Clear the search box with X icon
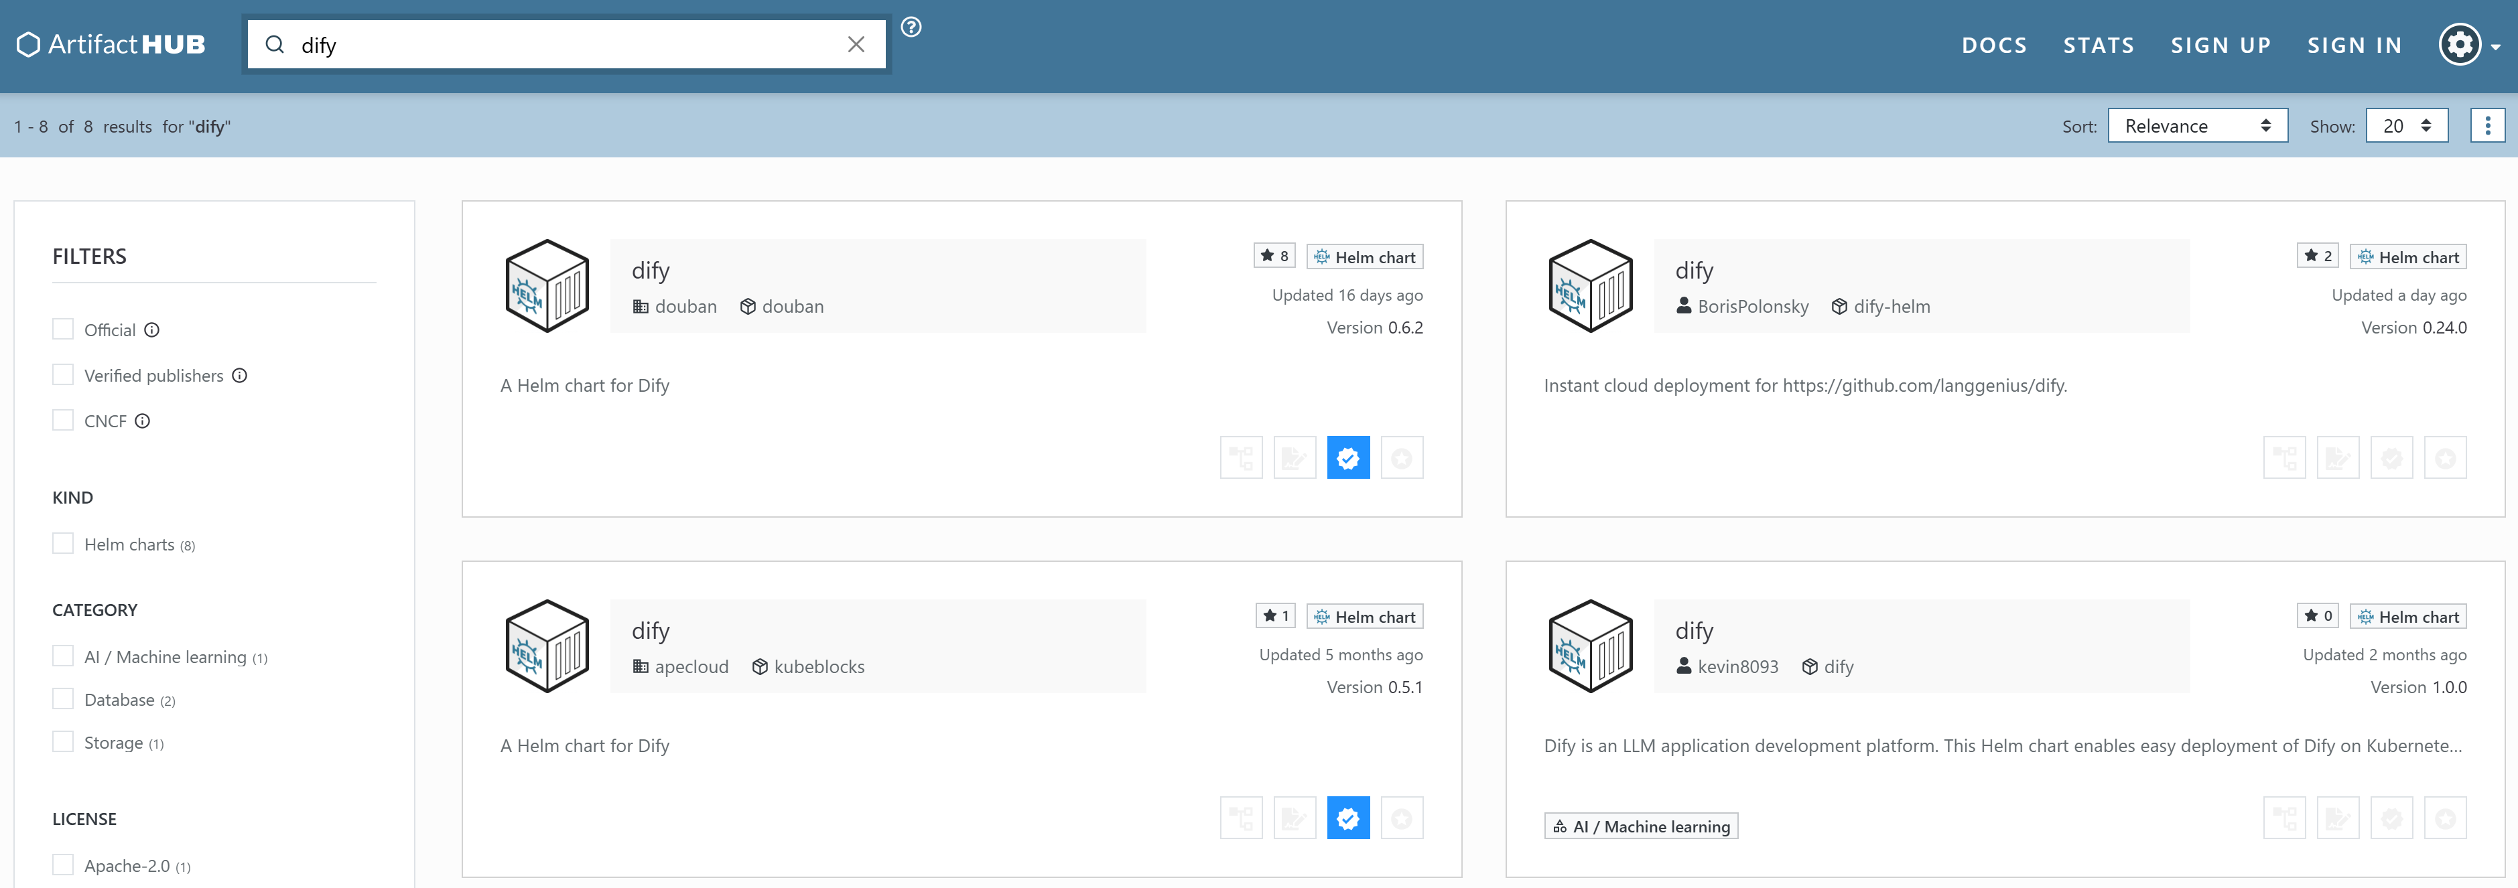Viewport: 2518px width, 888px height. [855, 45]
